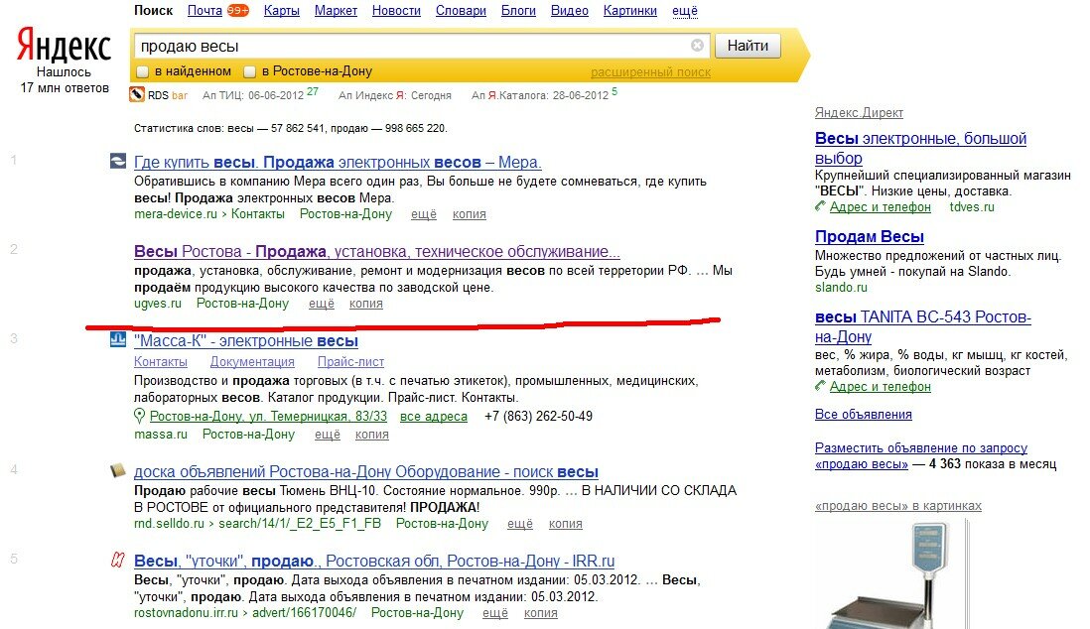Click the massa.ru green URL
This screenshot has width=1090, height=629.
point(161,434)
